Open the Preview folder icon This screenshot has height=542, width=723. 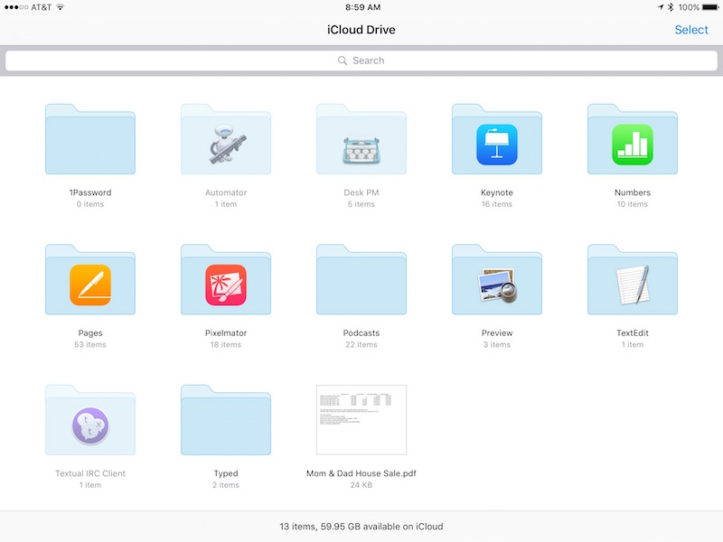[x=497, y=280]
